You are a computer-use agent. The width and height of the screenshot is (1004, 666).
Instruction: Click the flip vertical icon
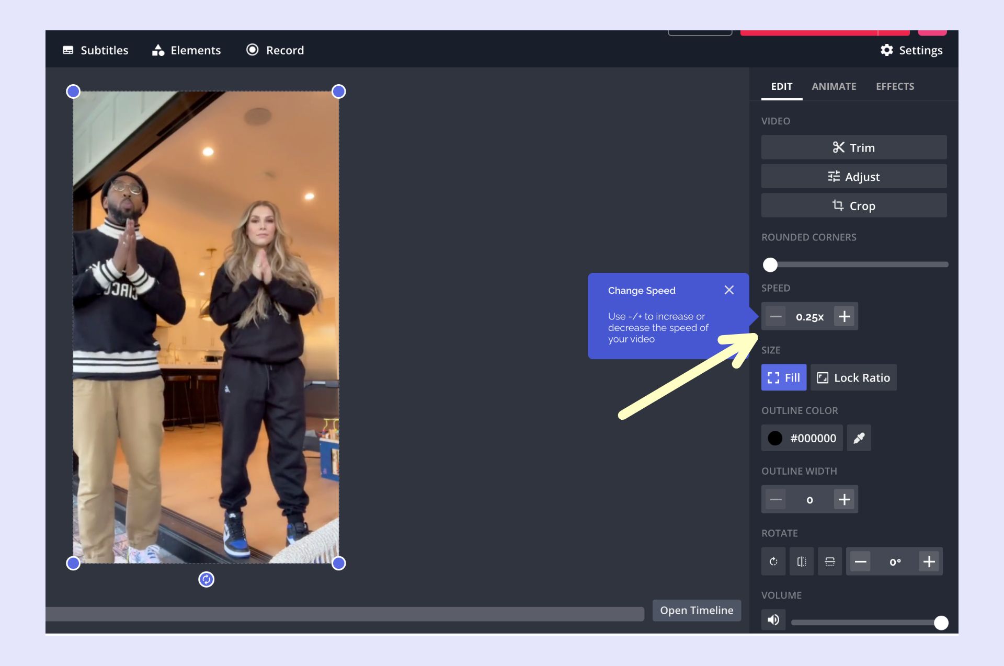coord(830,561)
